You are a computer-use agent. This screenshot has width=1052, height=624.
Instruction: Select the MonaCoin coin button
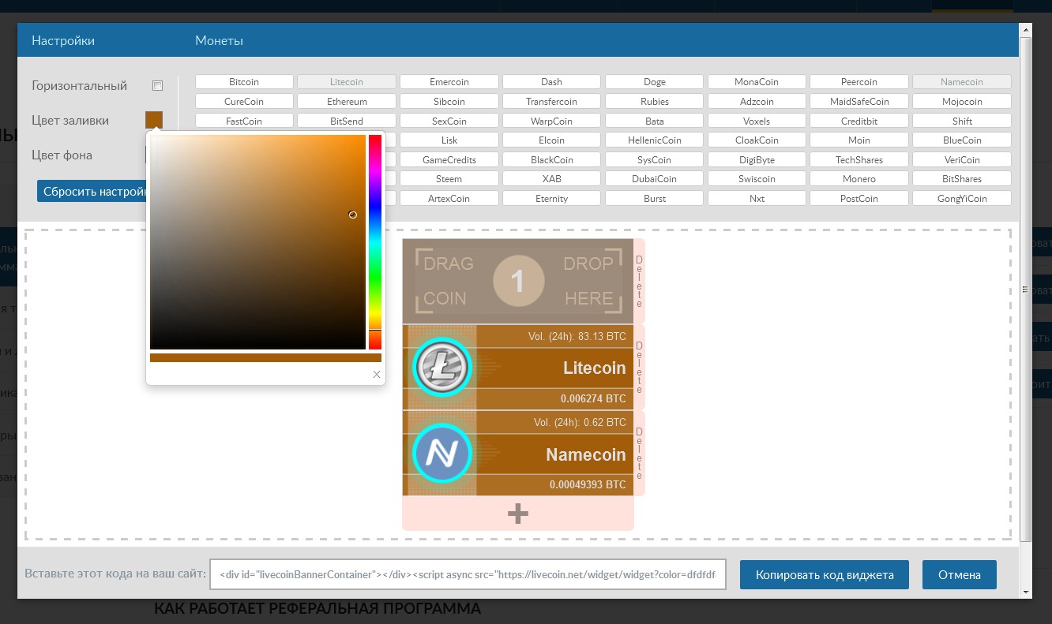pos(757,81)
